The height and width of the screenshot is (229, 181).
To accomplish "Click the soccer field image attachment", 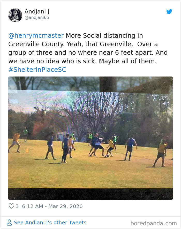I will tap(90, 137).
